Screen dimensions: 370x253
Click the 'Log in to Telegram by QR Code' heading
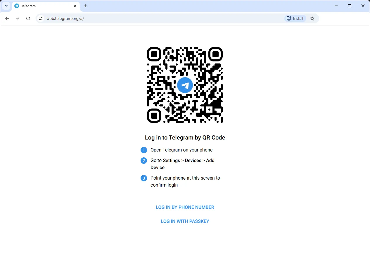185,137
